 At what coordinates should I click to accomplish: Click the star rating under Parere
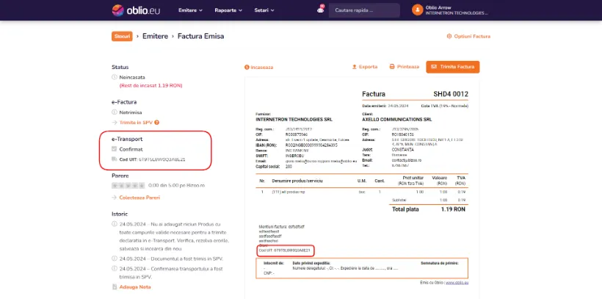[x=128, y=185]
